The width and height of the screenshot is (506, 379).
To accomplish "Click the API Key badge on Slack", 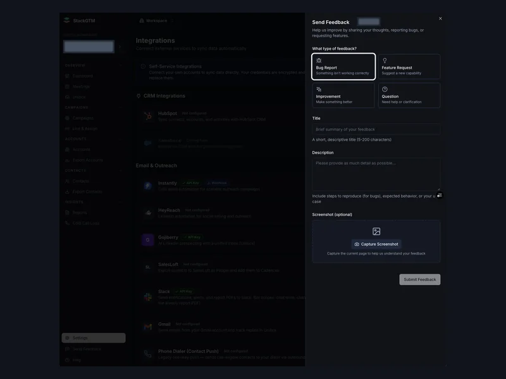I will tap(183, 291).
